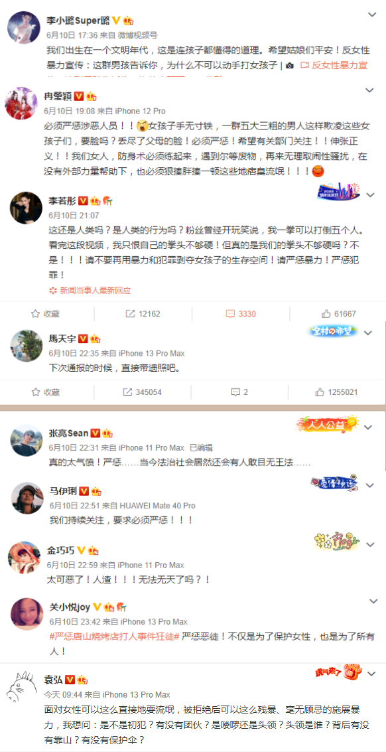Open hashtag 严惩唐山烧烤店打人事件狂徒
The image size is (386, 752).
pos(115,636)
